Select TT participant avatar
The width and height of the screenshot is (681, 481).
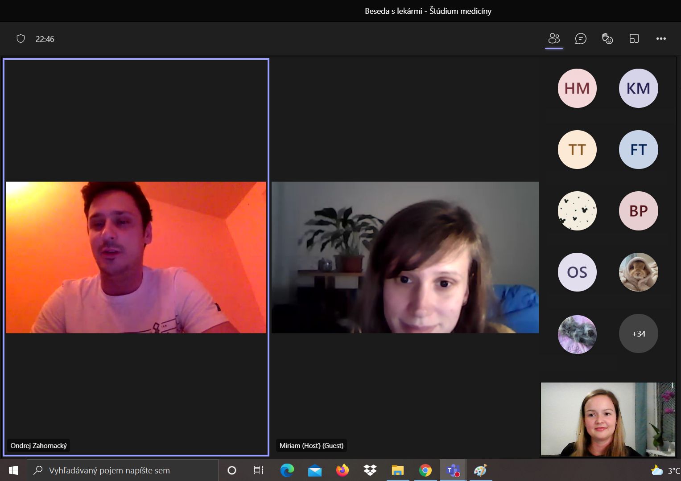coord(577,149)
